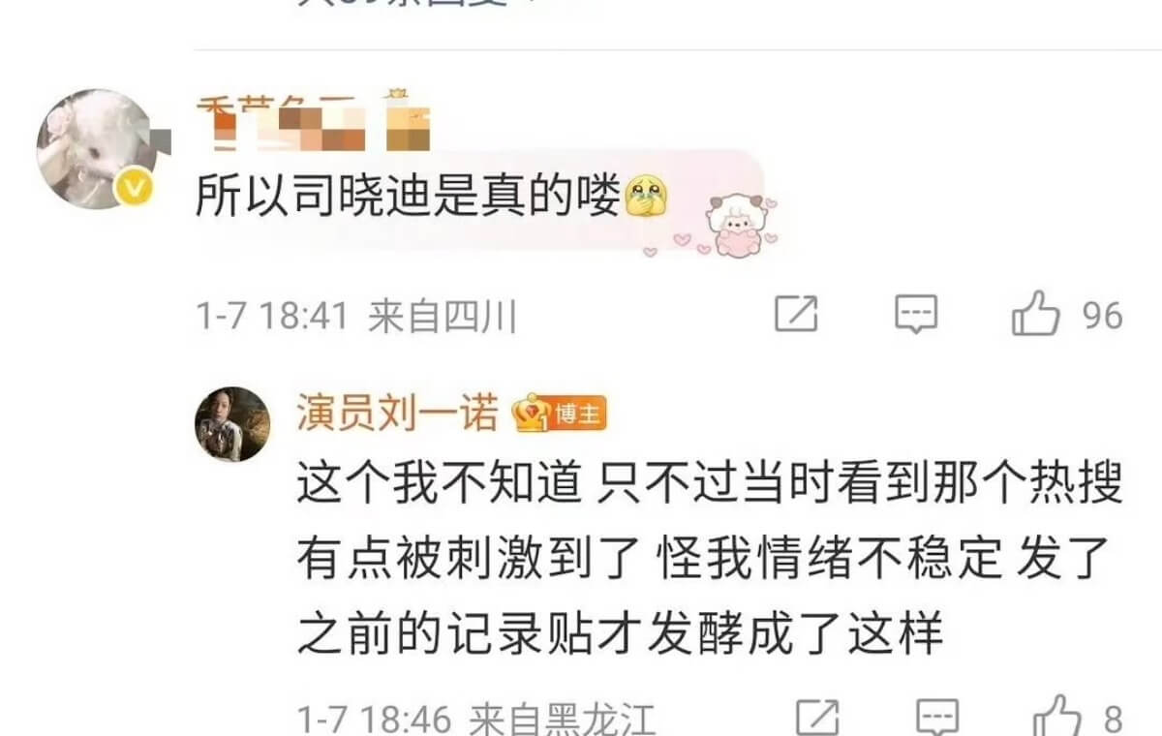Click the crown icon beside 演员刘一诺

[532, 415]
